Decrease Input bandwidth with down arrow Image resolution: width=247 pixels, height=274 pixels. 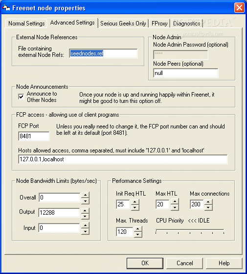tap(85, 231)
